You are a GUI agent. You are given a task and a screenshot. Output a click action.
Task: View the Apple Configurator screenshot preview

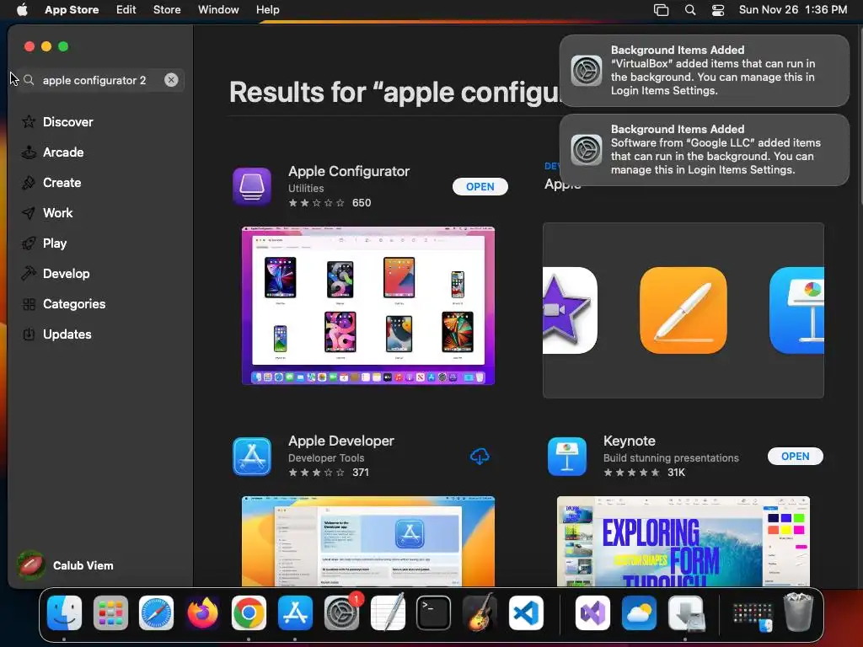click(368, 306)
